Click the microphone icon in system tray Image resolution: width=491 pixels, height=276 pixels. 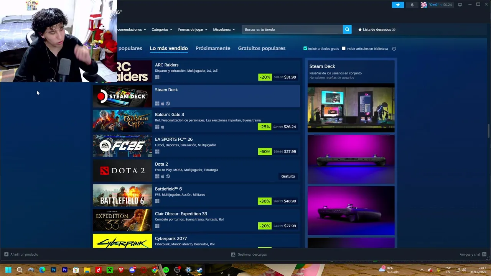click(438, 270)
